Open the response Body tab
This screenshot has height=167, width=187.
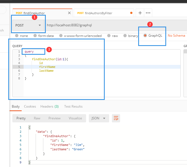pyautogui.click(x=16, y=106)
